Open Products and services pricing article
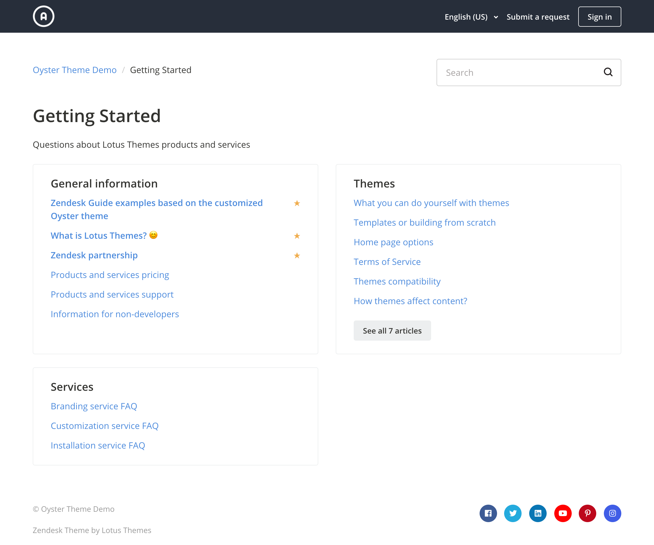The width and height of the screenshot is (654, 545). (110, 275)
